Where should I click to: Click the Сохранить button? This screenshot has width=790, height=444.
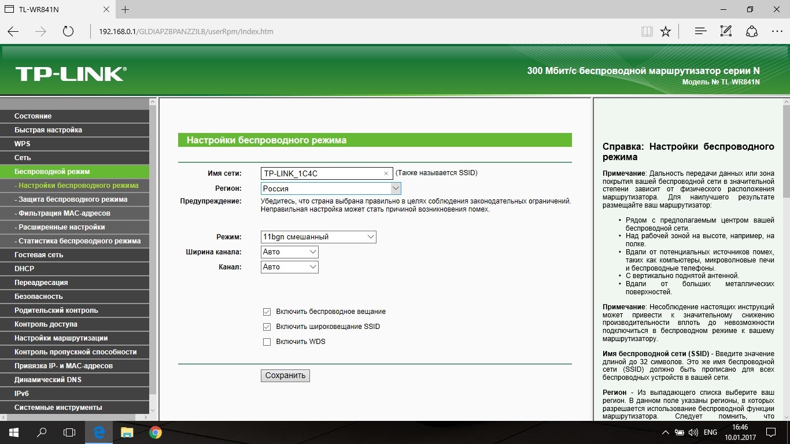click(x=285, y=376)
